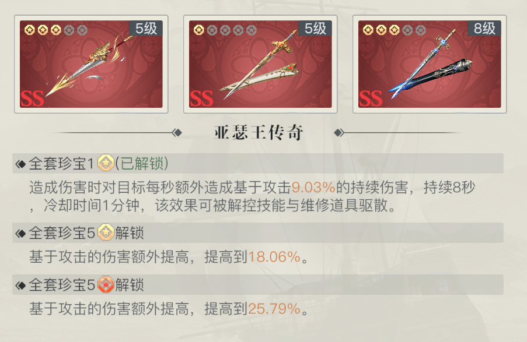Click gold star icon beside 全套珍宝1

pyautogui.click(x=106, y=163)
